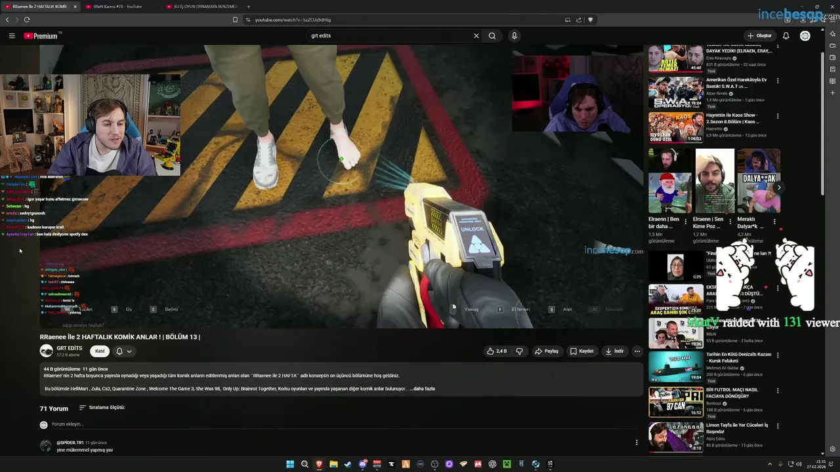Download video with İndir button

pyautogui.click(x=615, y=351)
